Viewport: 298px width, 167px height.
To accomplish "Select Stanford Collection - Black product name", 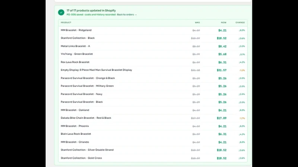I will (x=77, y=38).
